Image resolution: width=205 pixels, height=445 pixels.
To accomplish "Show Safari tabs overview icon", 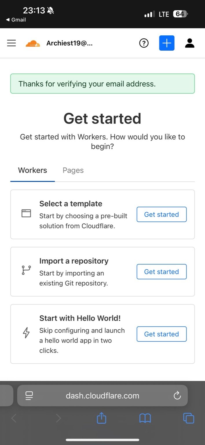I will (x=188, y=418).
